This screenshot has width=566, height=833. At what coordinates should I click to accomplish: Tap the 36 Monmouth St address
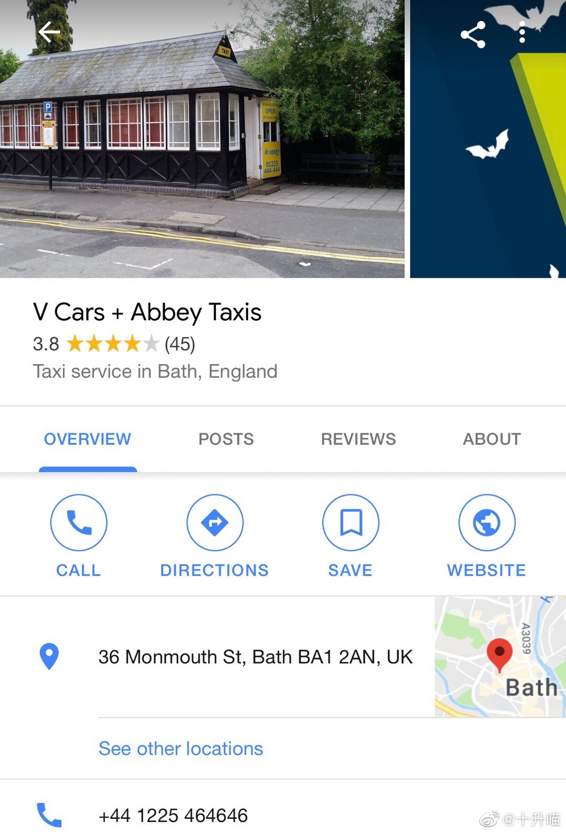(256, 657)
